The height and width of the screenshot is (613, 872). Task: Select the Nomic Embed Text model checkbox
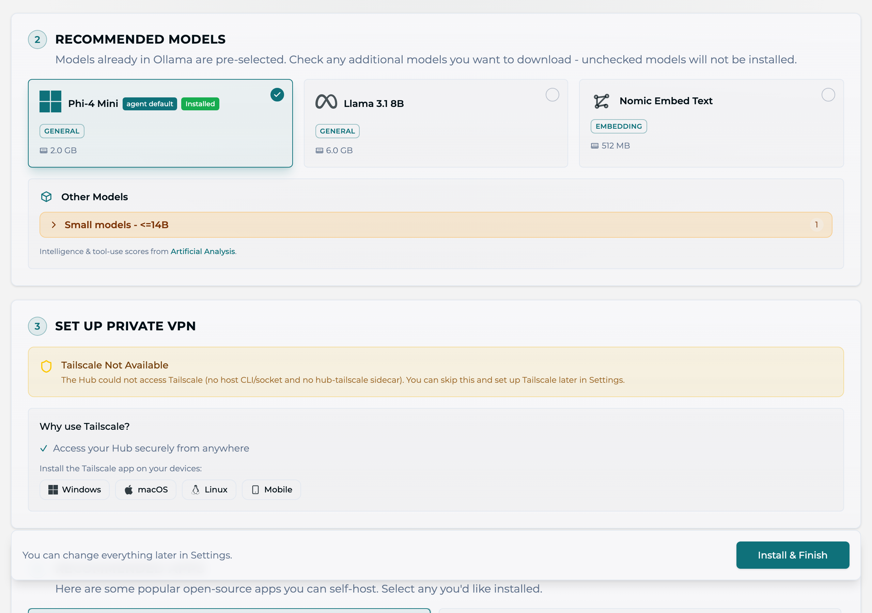tap(828, 95)
